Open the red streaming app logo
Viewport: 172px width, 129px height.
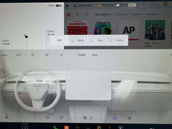coord(68,15)
